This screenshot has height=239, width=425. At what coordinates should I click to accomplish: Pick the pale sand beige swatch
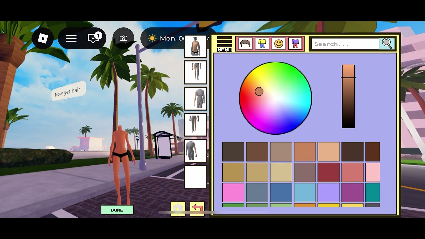pyautogui.click(x=281, y=172)
